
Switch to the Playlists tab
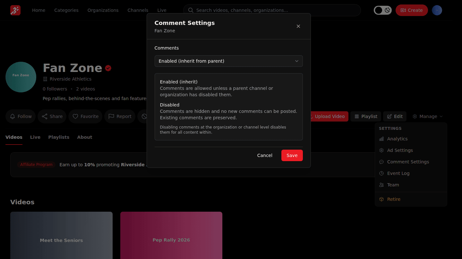pyautogui.click(x=59, y=137)
